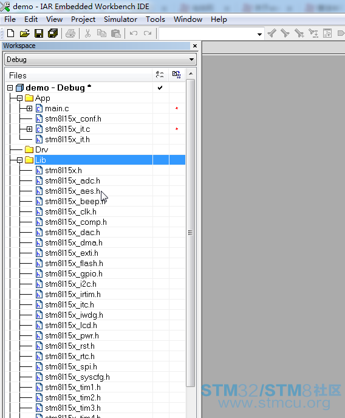Click the Drv folder icon
This screenshot has width=345, height=418.
point(29,149)
